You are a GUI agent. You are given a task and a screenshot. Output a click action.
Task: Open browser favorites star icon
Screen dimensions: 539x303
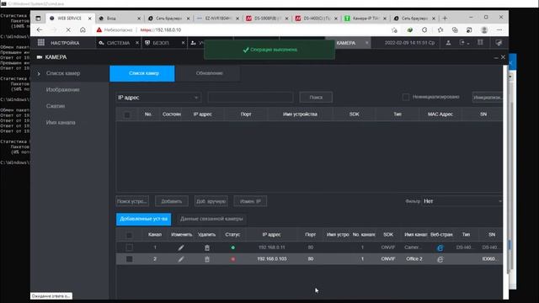point(440,30)
